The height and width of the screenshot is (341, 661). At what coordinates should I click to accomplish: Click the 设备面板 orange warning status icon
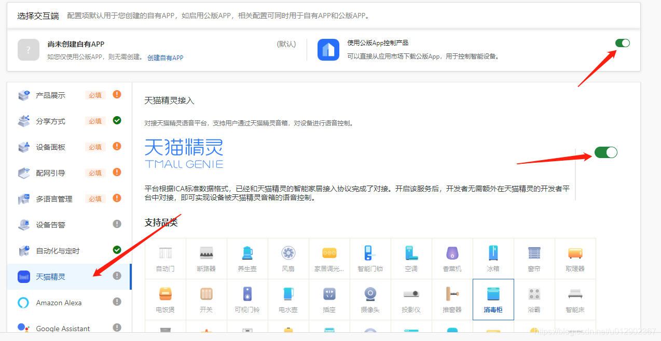117,146
